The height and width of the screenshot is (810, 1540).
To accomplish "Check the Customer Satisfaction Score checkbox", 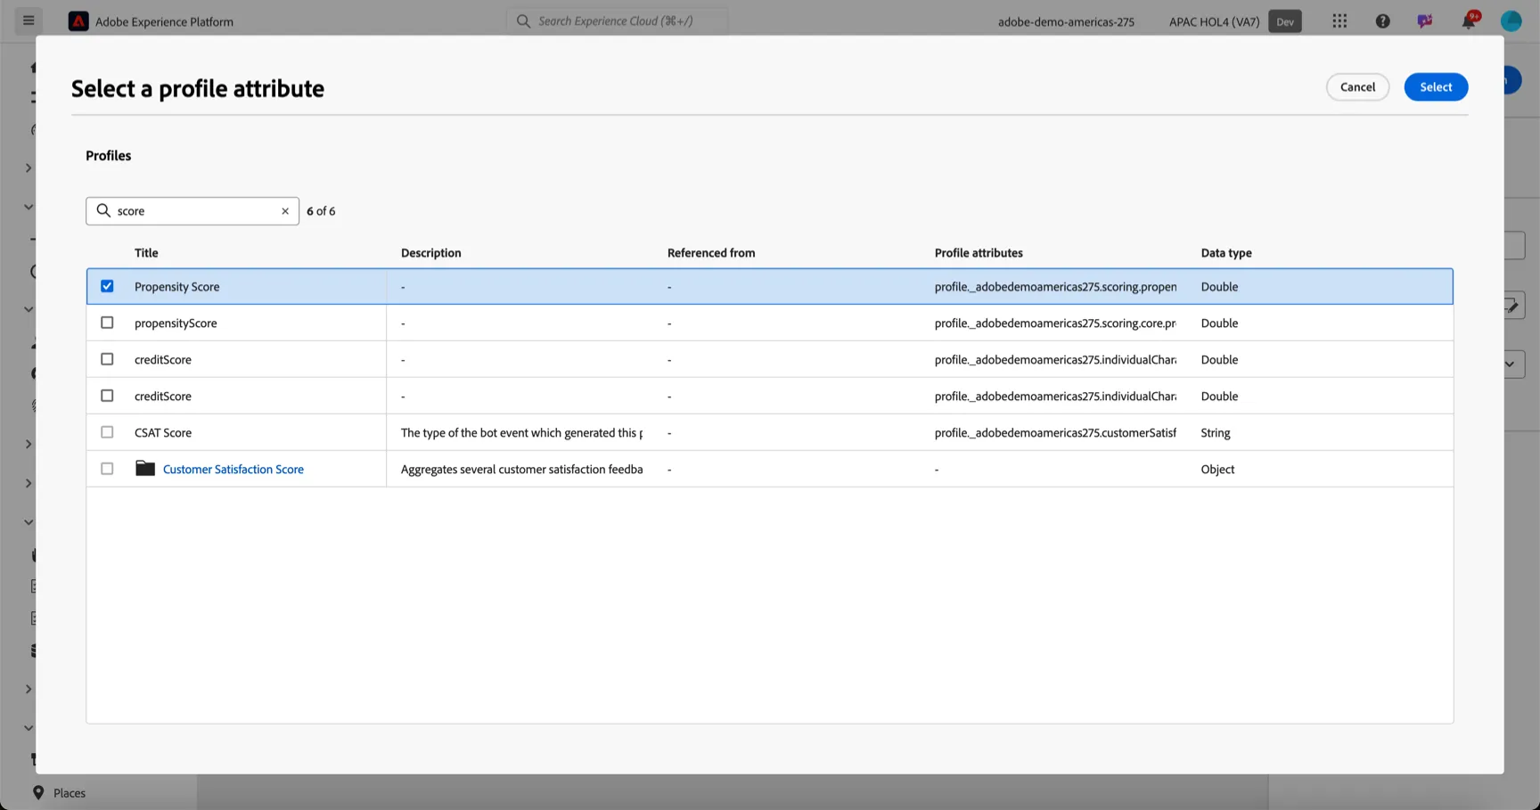I will (x=107, y=469).
